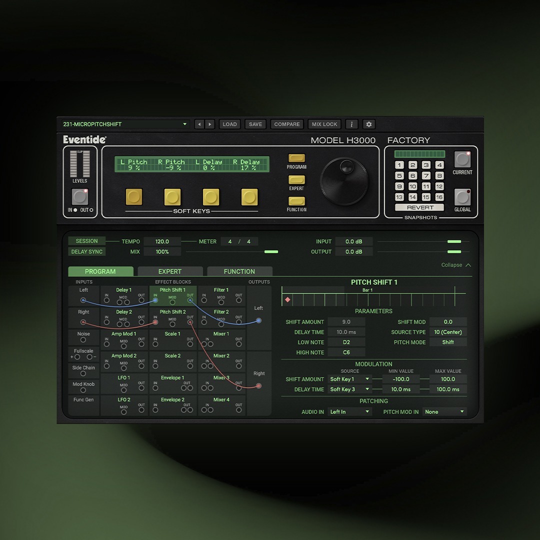Click the settings gear icon
Image resolution: width=540 pixels, height=540 pixels.
[x=368, y=124]
